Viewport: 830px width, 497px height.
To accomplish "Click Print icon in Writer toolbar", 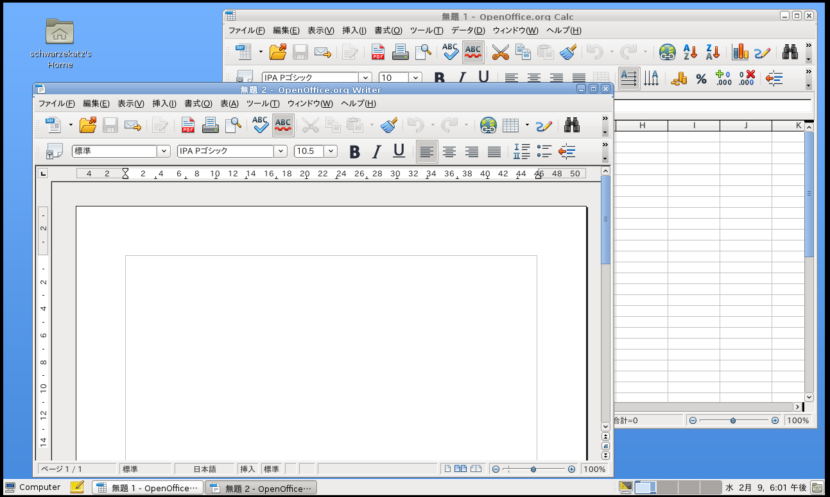I will (210, 124).
